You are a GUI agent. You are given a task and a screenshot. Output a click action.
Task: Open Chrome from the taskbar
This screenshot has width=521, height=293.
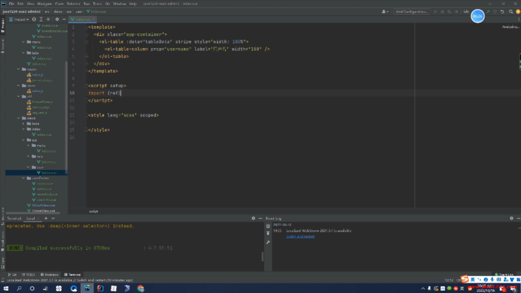pyautogui.click(x=141, y=288)
